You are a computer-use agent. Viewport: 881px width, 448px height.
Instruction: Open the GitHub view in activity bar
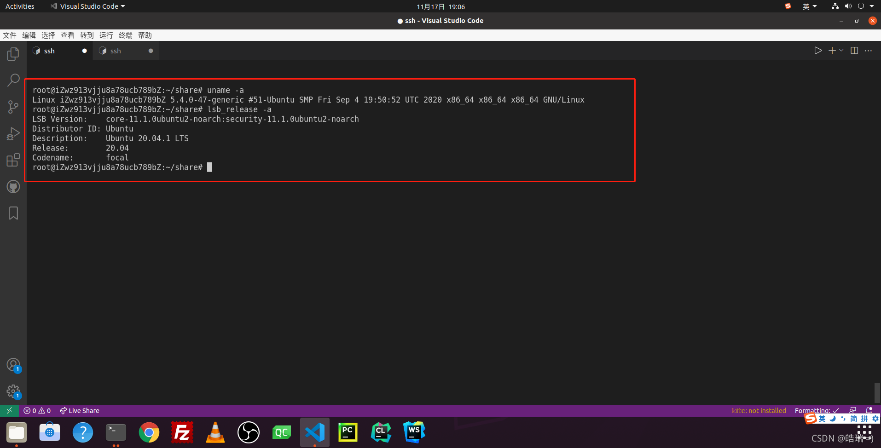tap(13, 187)
